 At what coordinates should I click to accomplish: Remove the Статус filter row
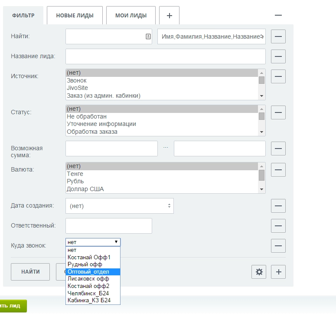pos(278,112)
